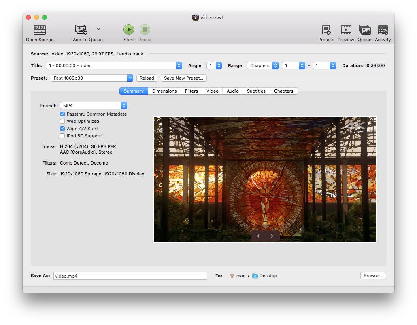Image resolution: width=417 pixels, height=325 pixels.
Task: Click the Open Source clapperboard icon
Action: pyautogui.click(x=40, y=30)
